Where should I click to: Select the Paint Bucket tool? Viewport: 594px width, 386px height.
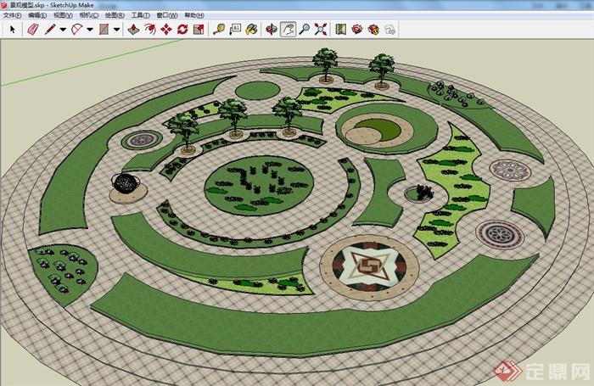click(252, 29)
